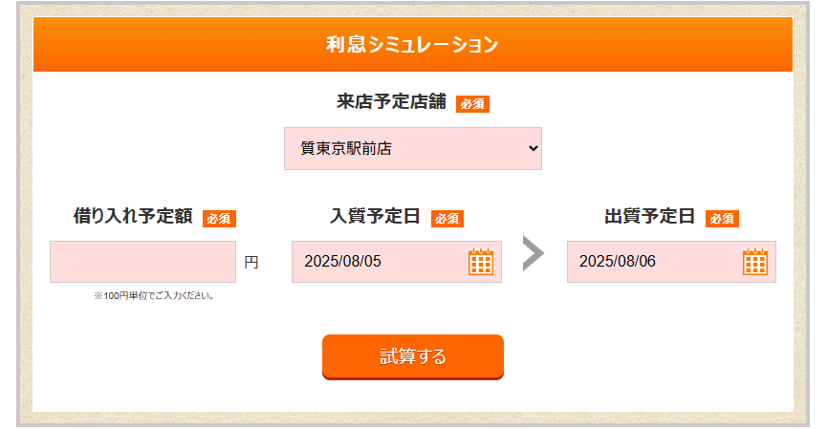Click the 必須 badge next to 来店予定店舗
Screen dimensions: 828x429
(472, 104)
